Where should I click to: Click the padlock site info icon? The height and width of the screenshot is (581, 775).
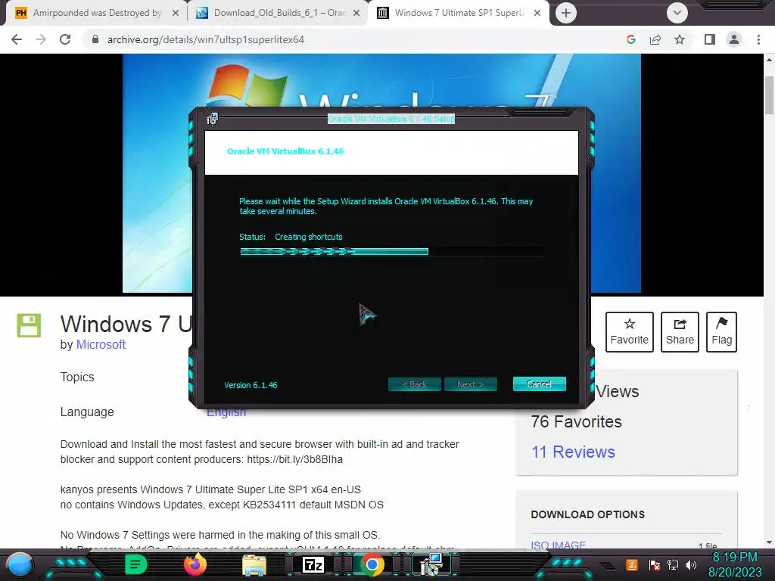(95, 39)
